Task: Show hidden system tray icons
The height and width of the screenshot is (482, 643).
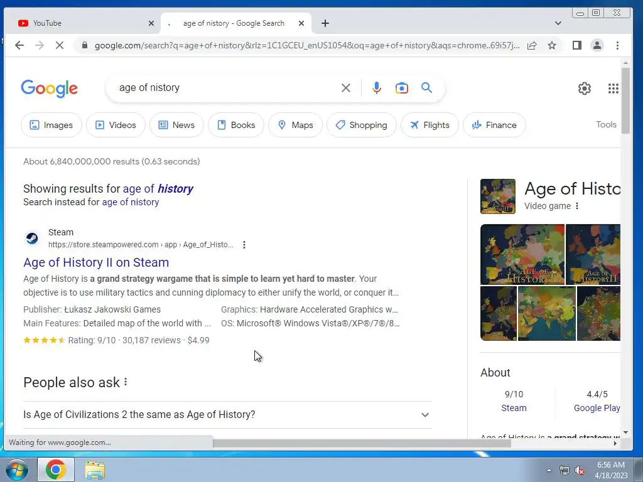Action: click(549, 470)
